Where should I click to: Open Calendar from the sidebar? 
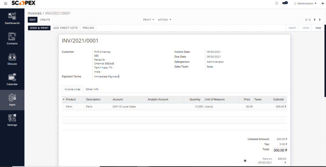click(x=12, y=80)
